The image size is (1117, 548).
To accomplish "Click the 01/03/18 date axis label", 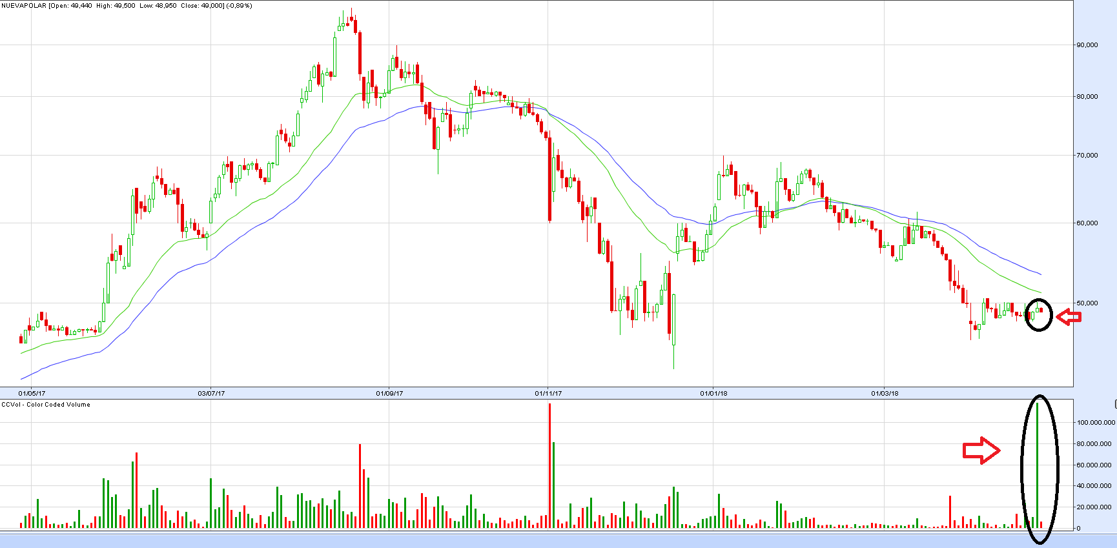I will click(x=885, y=394).
